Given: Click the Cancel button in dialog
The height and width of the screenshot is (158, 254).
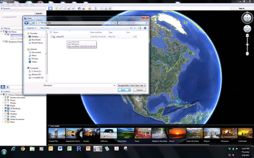Looking at the screenshot, I should [x=139, y=90].
